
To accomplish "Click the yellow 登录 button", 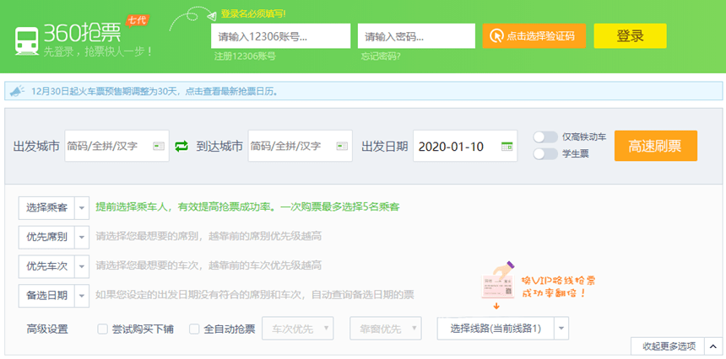I will pos(630,36).
